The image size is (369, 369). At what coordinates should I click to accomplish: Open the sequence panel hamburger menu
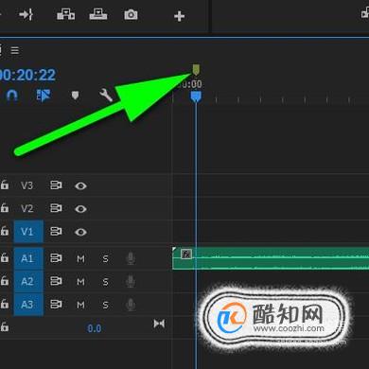(x=15, y=50)
